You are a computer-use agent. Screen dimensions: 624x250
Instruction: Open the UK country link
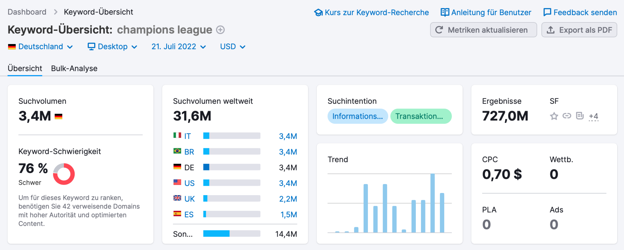coord(189,199)
